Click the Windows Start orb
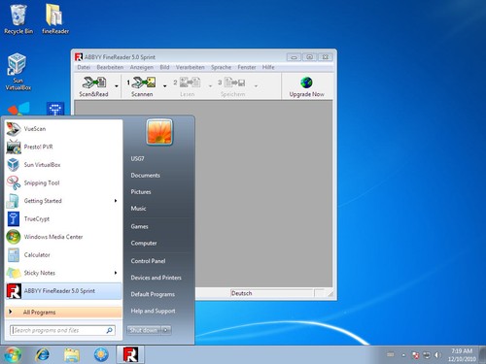This screenshot has height=364, width=486. click(13, 354)
